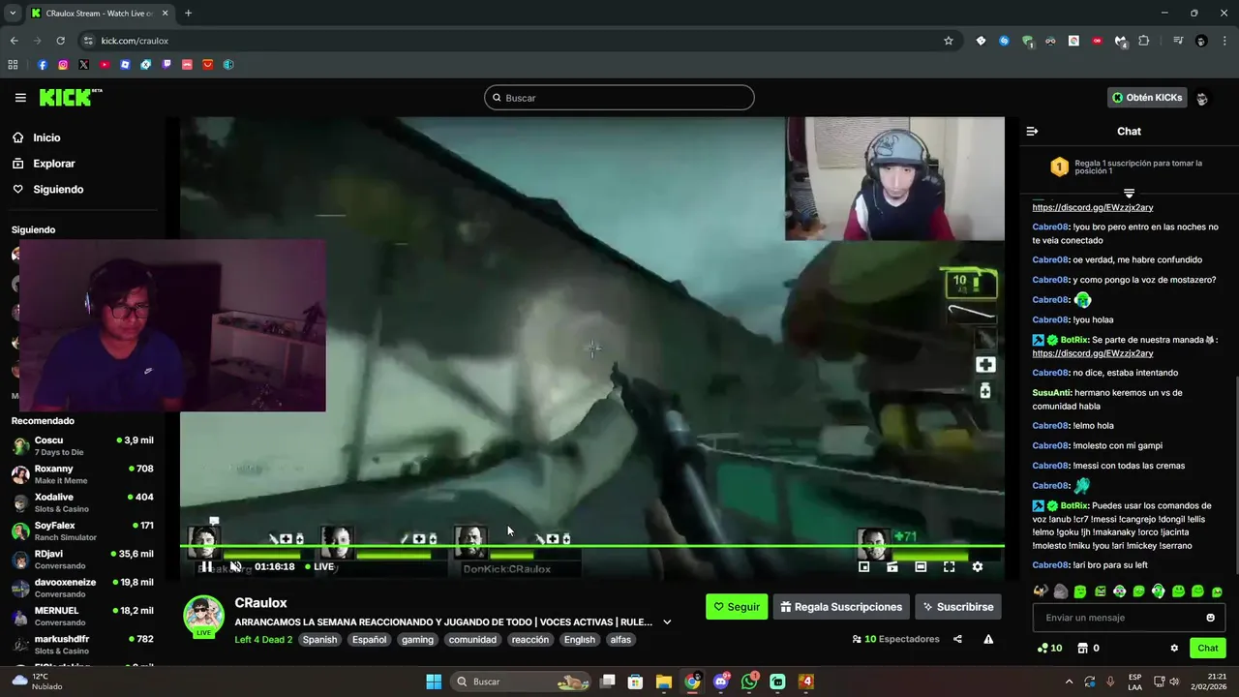Click the CRaulox channel avatar

pyautogui.click(x=204, y=615)
